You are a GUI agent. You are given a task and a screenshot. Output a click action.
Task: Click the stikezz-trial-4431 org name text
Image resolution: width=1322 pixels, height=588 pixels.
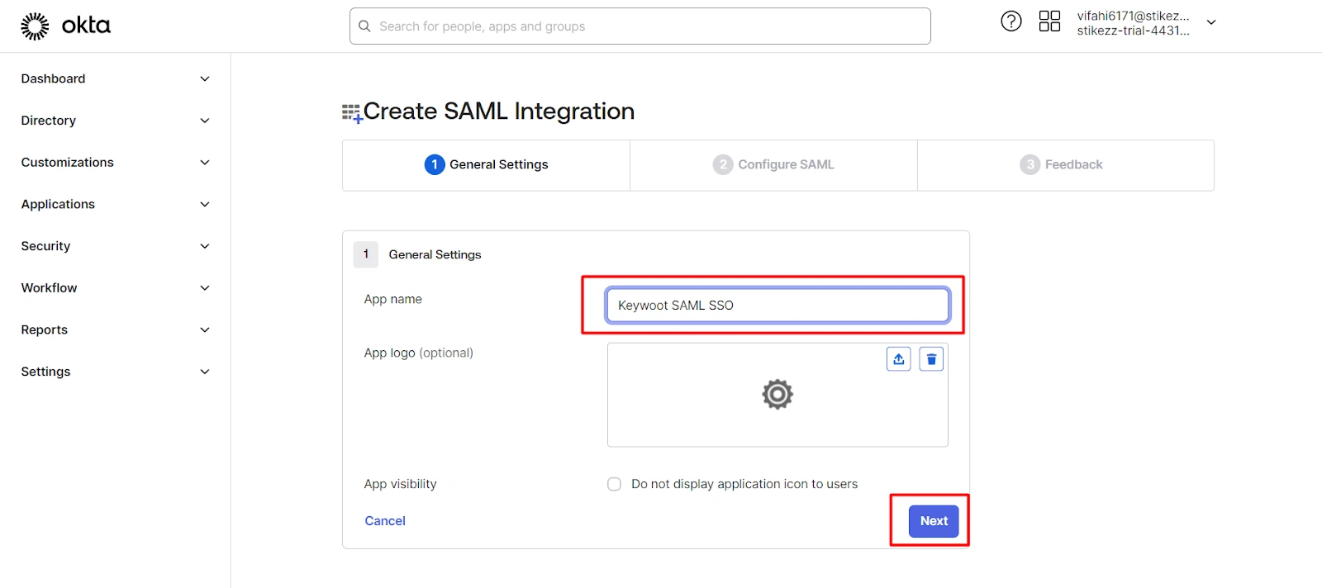(x=1133, y=31)
